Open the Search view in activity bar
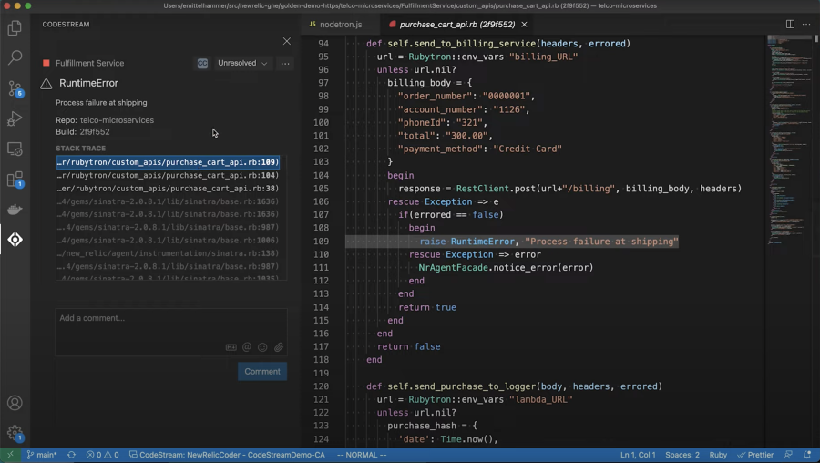Viewport: 820px width, 463px height. tap(15, 57)
